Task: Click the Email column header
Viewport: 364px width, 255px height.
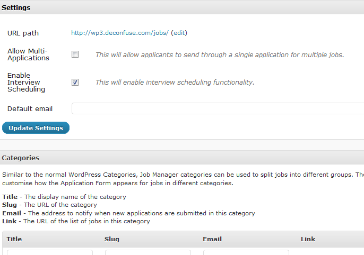Action: pyautogui.click(x=212, y=239)
